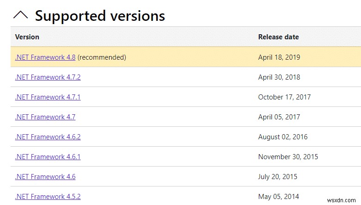Collapse the Supported versions section chevron

tap(21, 15)
